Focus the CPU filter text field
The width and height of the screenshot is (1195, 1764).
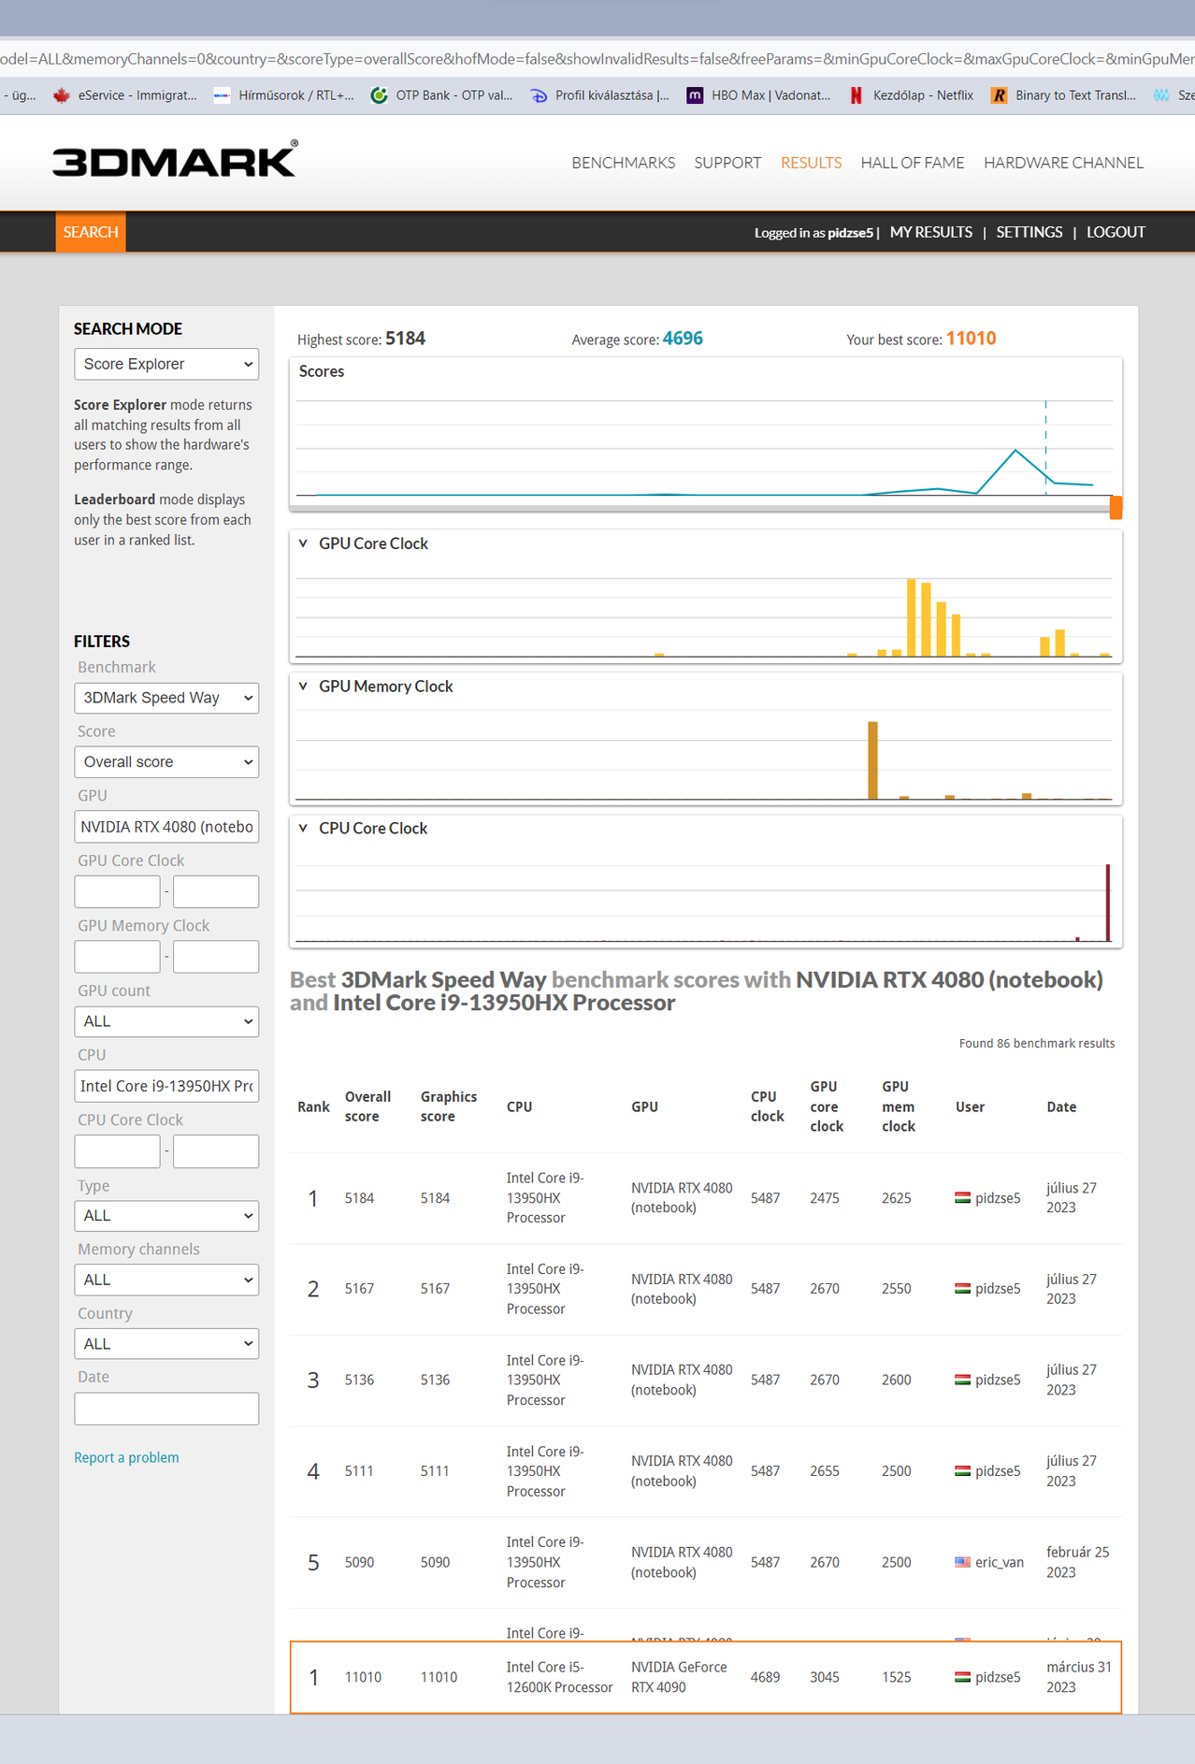click(x=166, y=1086)
